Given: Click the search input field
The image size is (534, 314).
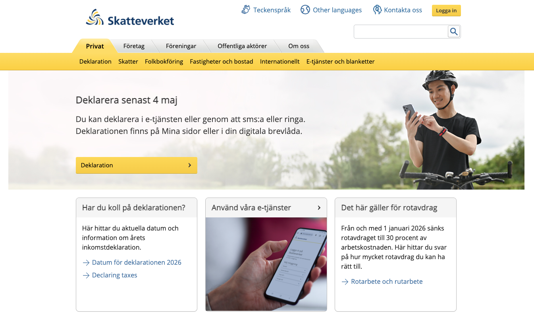Looking at the screenshot, I should click(401, 32).
